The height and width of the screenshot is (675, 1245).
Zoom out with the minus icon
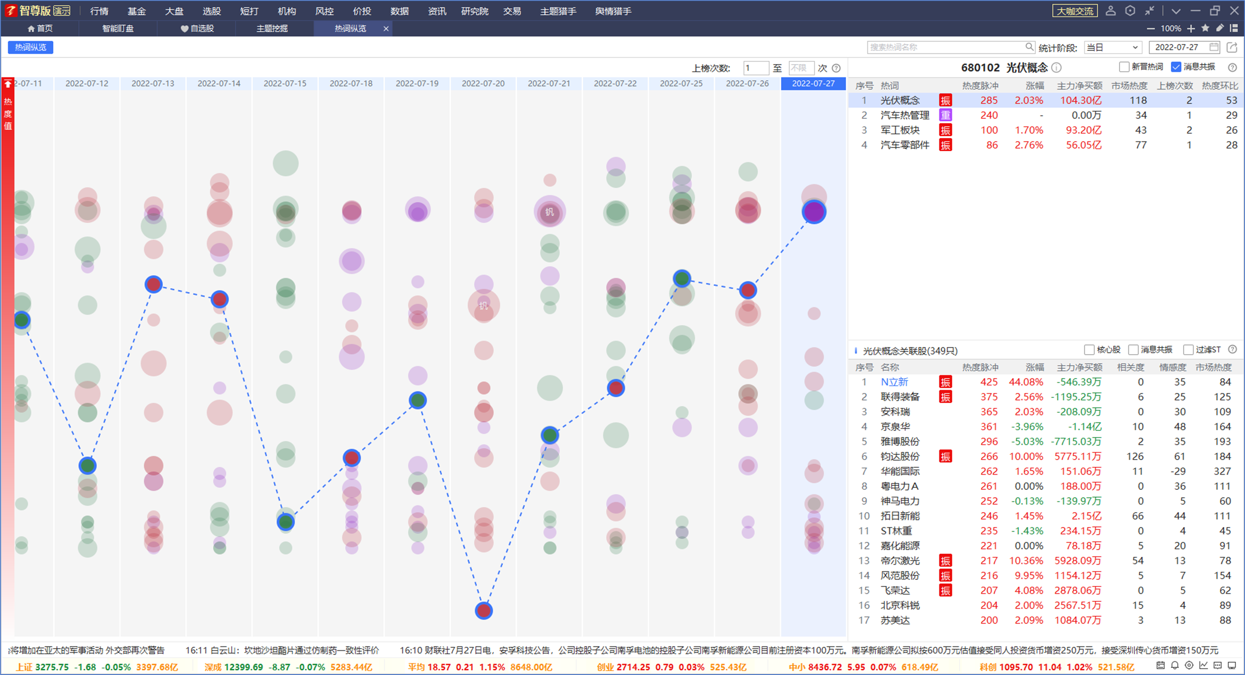click(x=1151, y=29)
